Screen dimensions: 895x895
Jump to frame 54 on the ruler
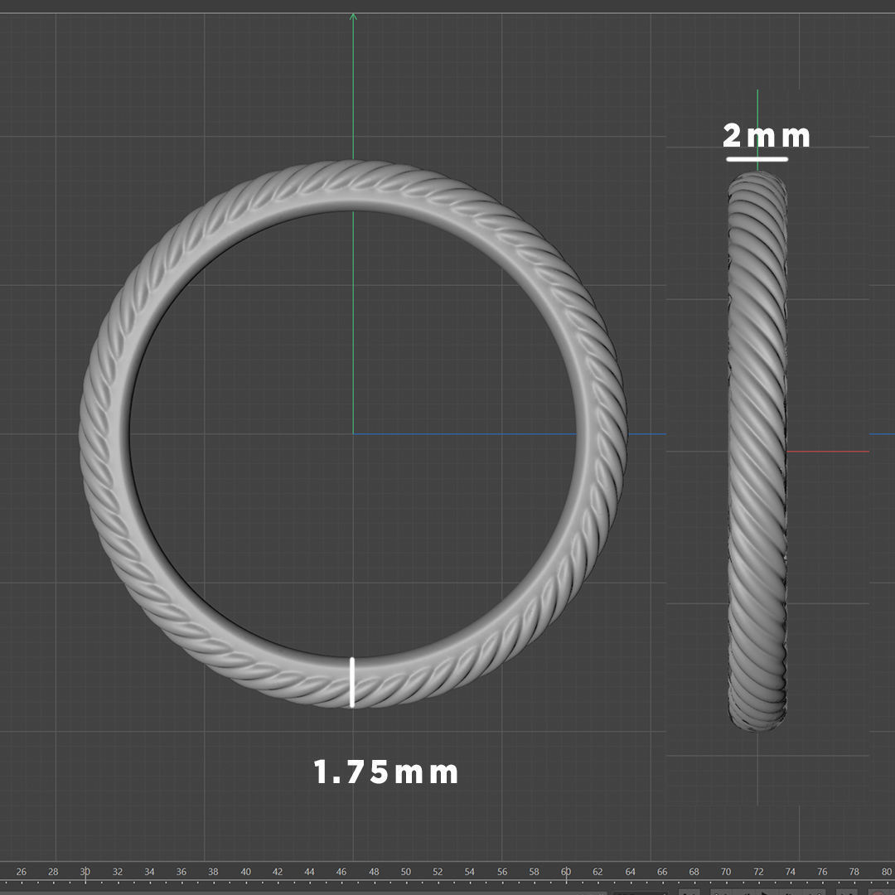click(x=470, y=872)
